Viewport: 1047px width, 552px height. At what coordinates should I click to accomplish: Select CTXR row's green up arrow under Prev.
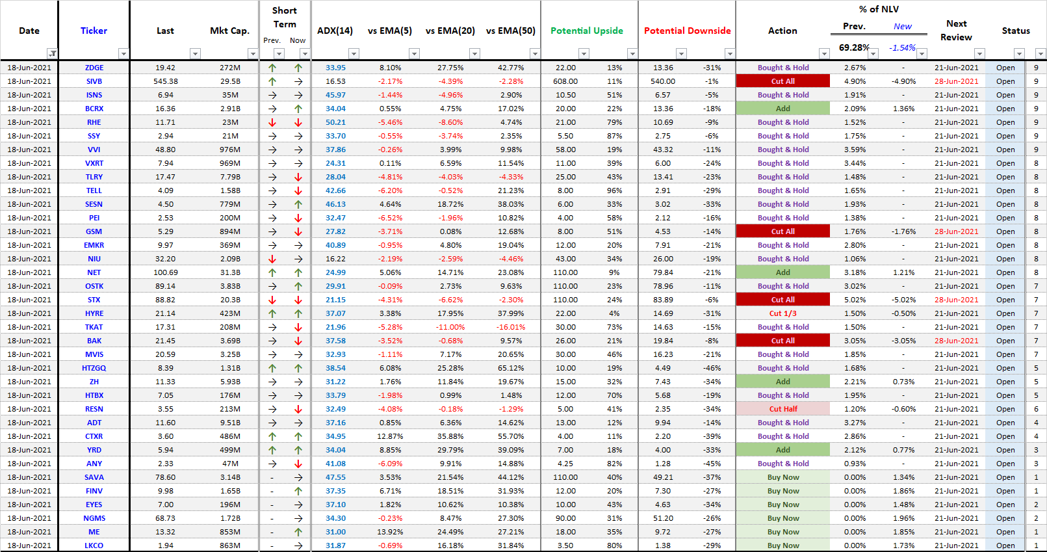point(272,436)
